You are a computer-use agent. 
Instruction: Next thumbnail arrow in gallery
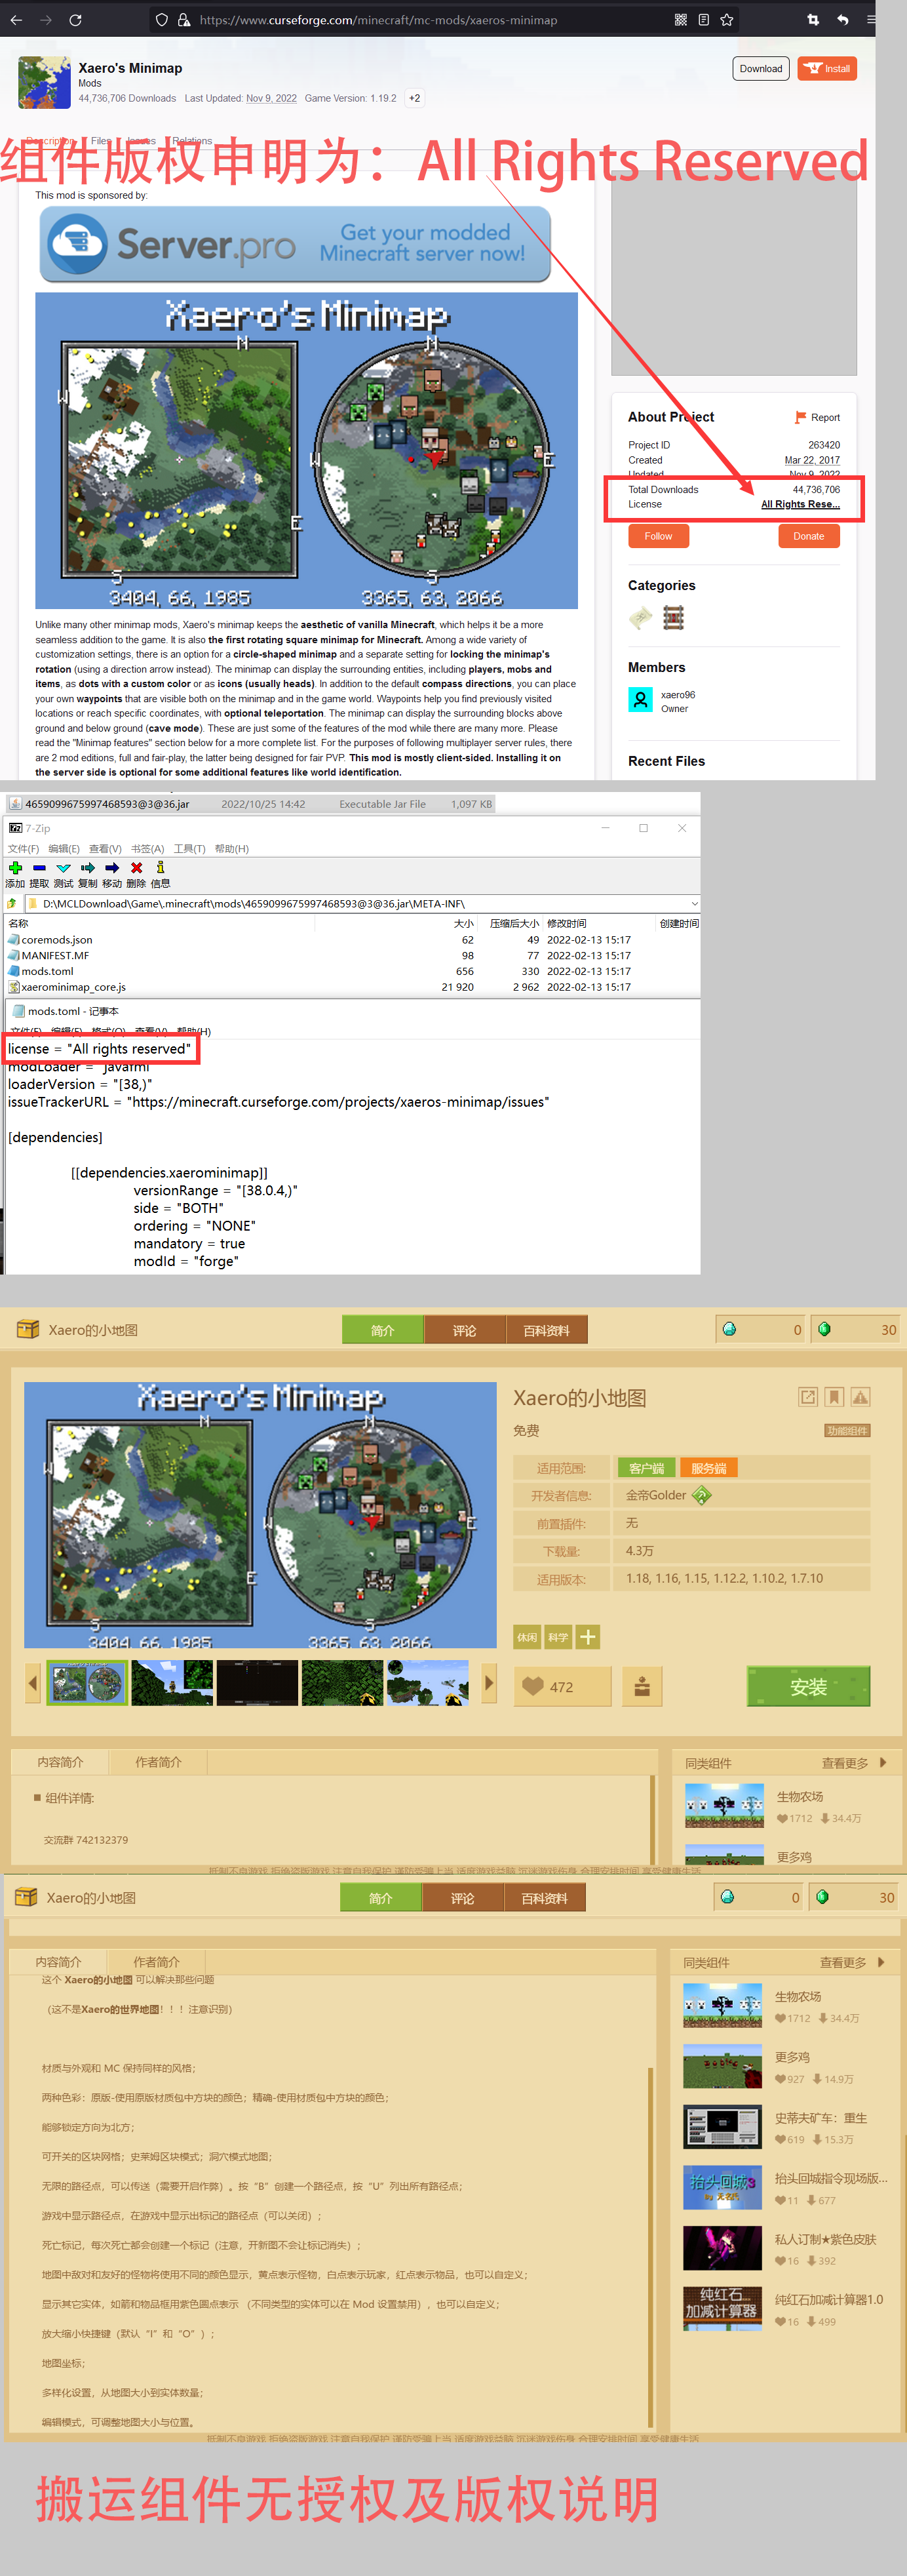(488, 1683)
